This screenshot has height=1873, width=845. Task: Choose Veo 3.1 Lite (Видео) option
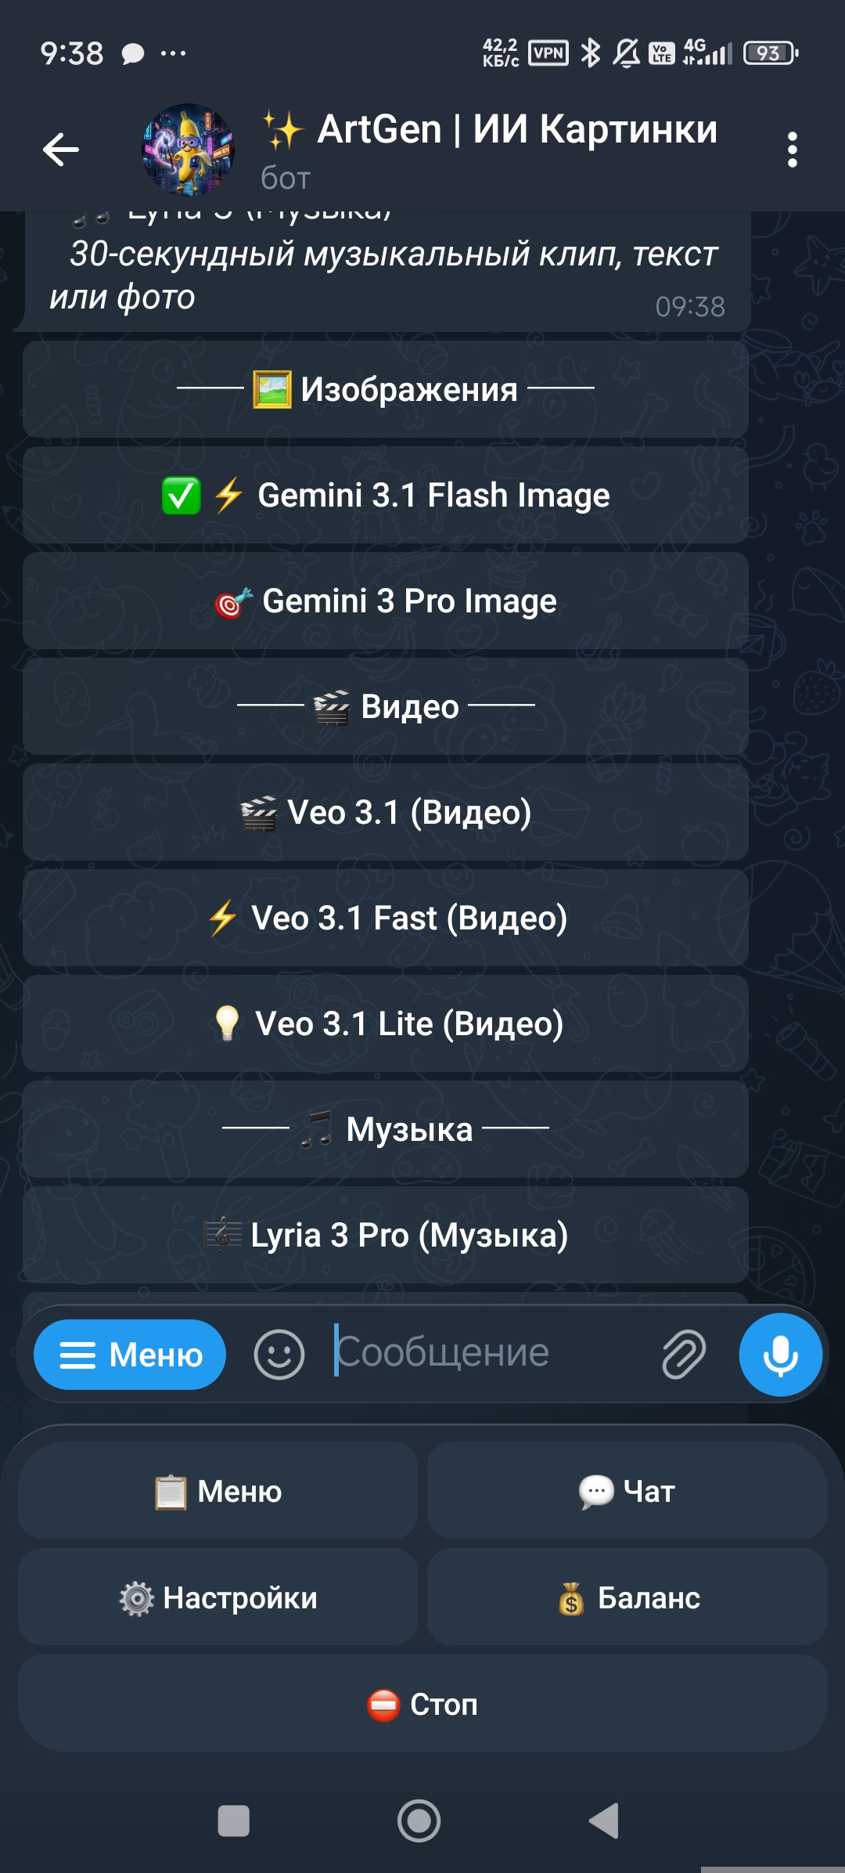click(386, 1024)
